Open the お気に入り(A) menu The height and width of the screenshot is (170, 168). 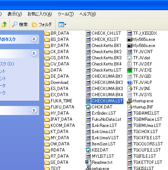point(40,14)
